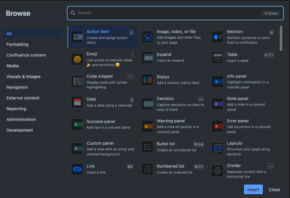This screenshot has width=290, height=198.
Task: Insert an Image, video, or file
Action: point(147,36)
